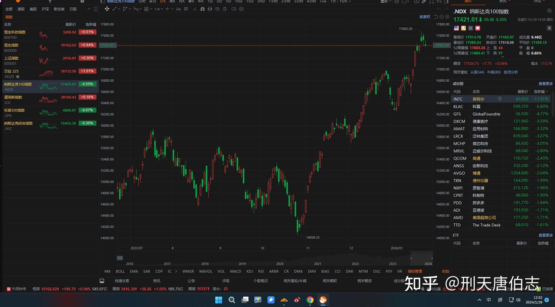Select the crosshair cursor tool

107,9
